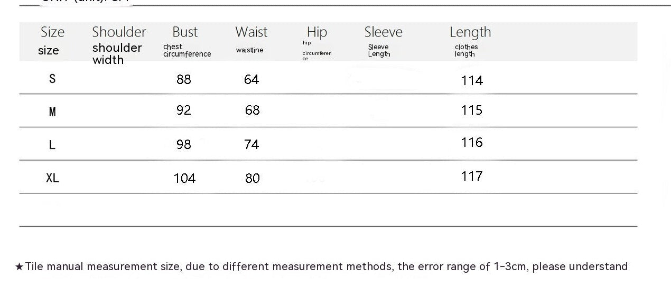Screen dimensions: 671x305
Task: Click length value 114 for size S
Action: [472, 80]
